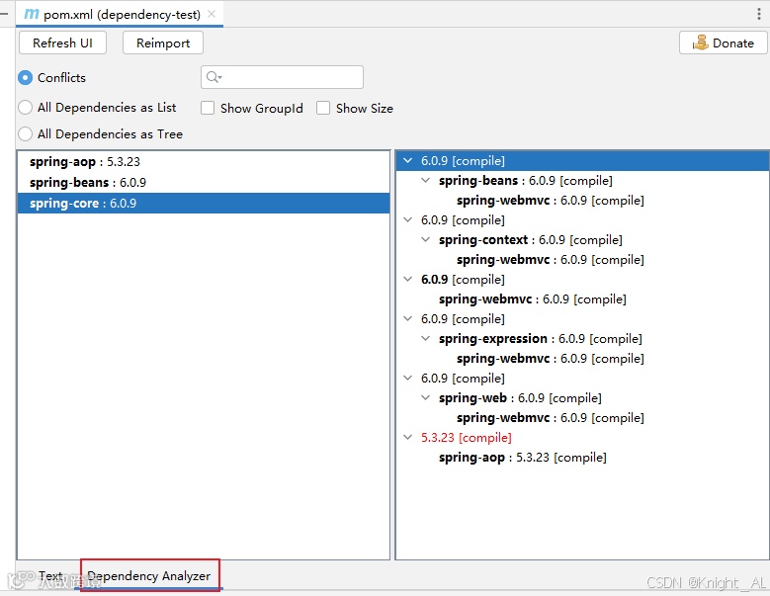The image size is (770, 596).
Task: Switch to the Dependency Analyzer tab
Action: point(149,575)
